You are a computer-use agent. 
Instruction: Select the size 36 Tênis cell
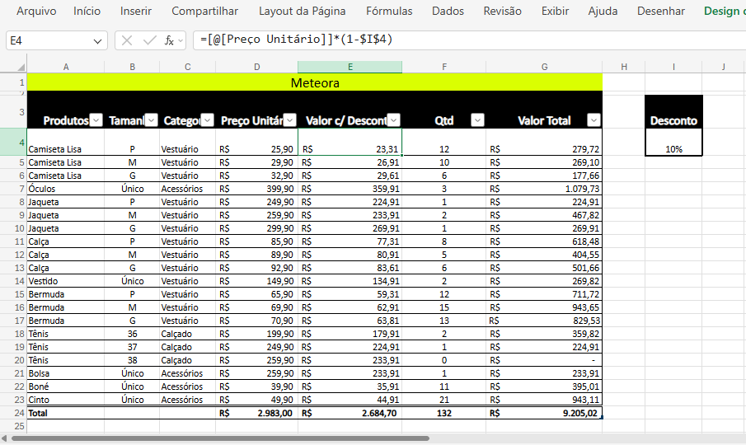[132, 334]
